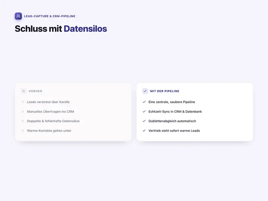Select text 'Manuelles Übertragen ins CRM'
The image size is (268, 201).
tap(50, 111)
